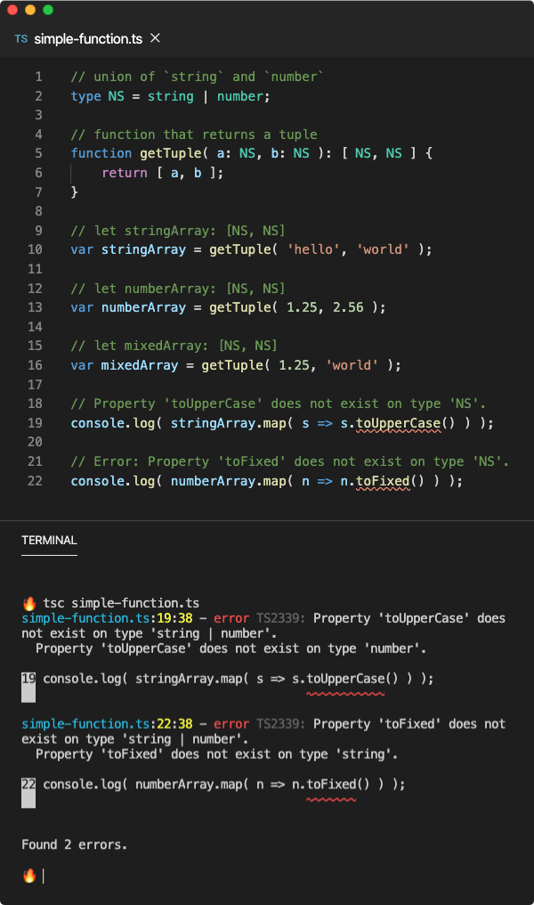Click mixedArray variable on line 16
534x905 pixels.
tap(140, 365)
